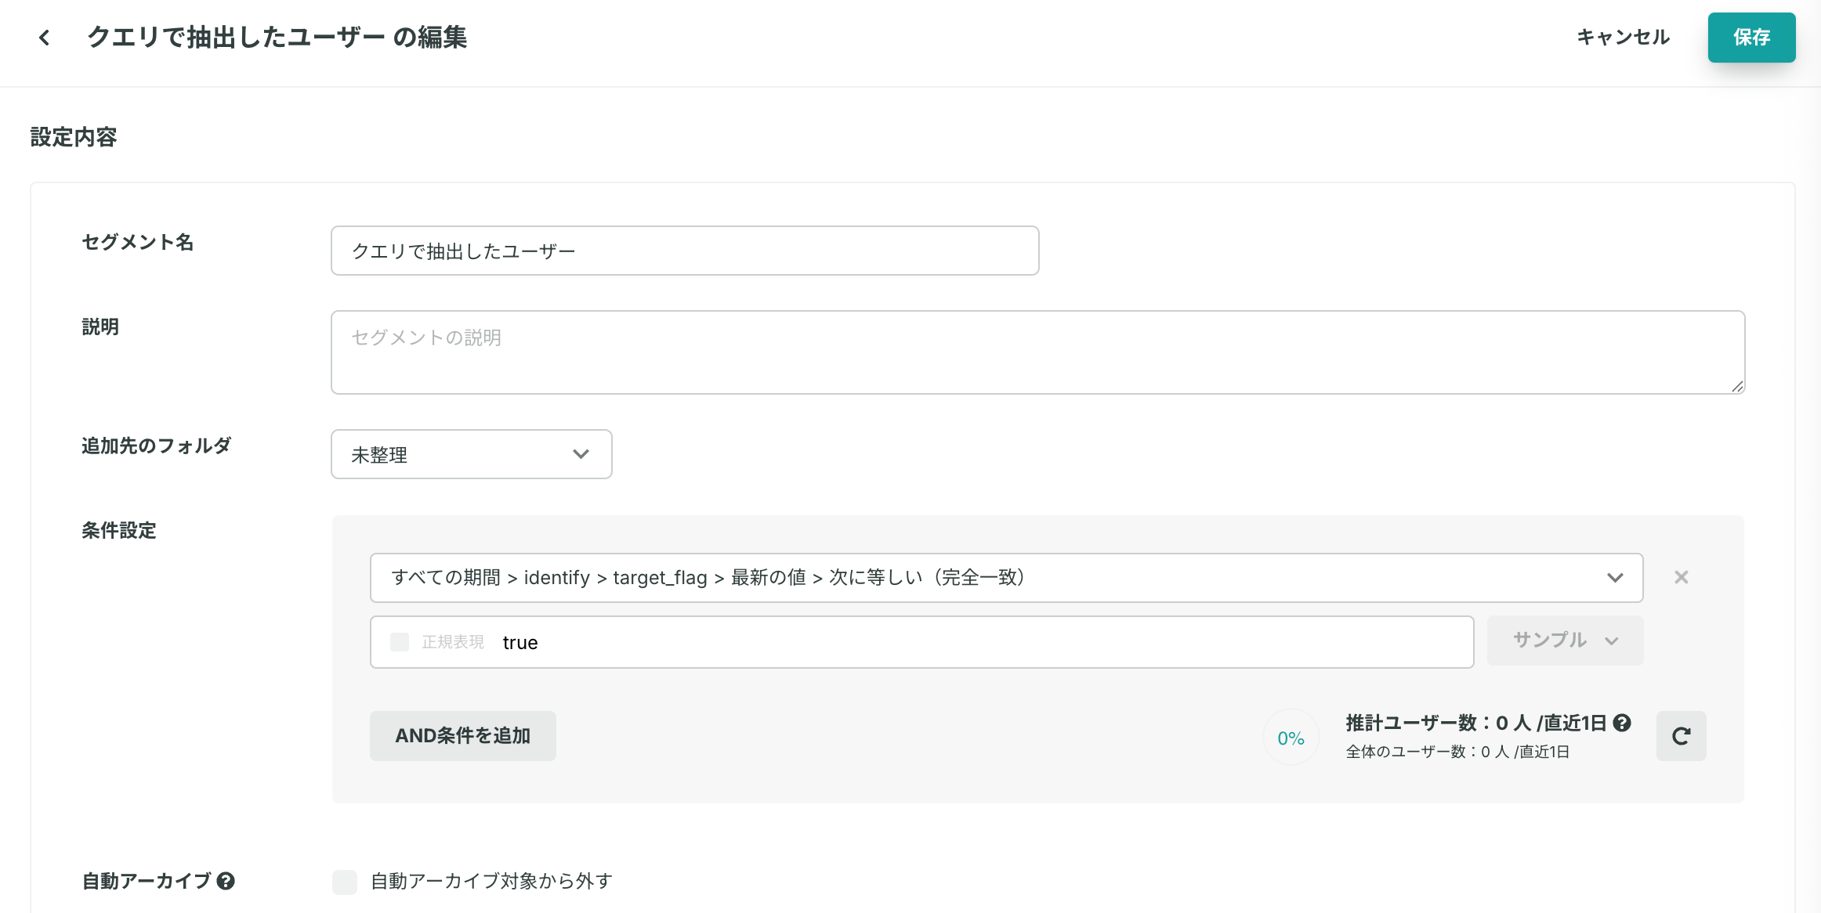Click the chevron arrow of condition selector
The width and height of the screenshot is (1821, 913).
tap(1615, 578)
